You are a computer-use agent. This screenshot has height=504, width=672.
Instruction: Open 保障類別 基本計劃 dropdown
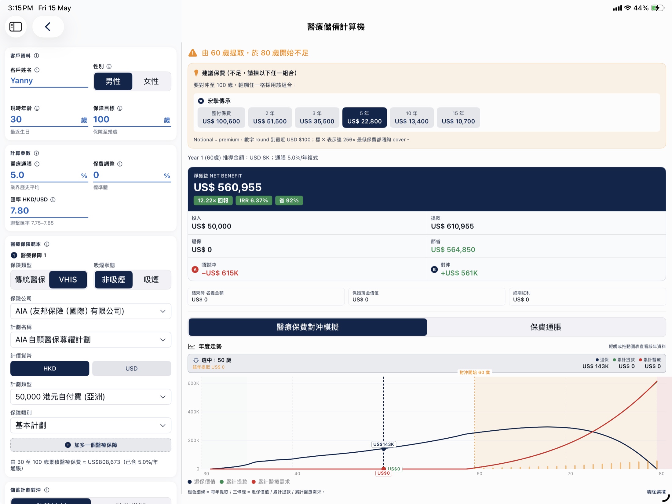[x=91, y=425]
